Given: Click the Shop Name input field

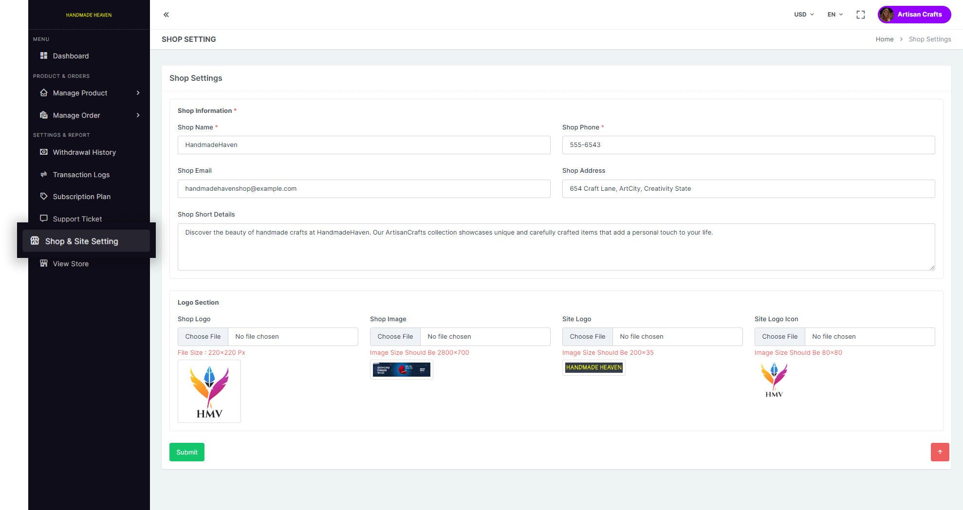Looking at the screenshot, I should 364,145.
